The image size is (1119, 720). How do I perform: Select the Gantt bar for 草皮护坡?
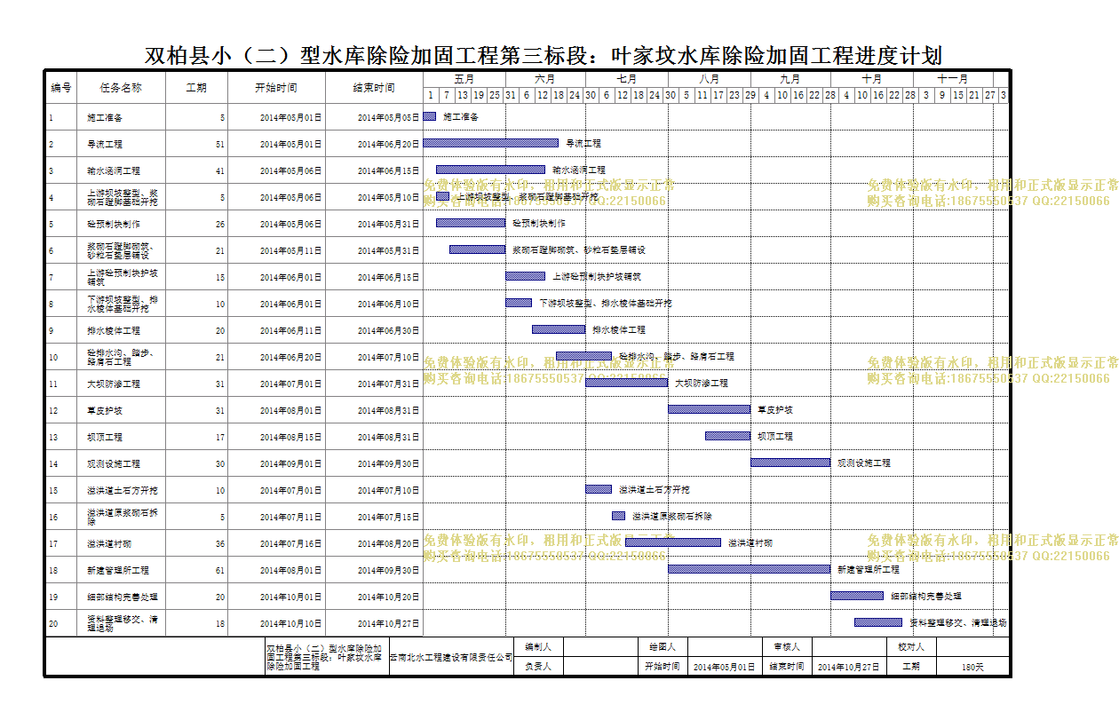709,409
